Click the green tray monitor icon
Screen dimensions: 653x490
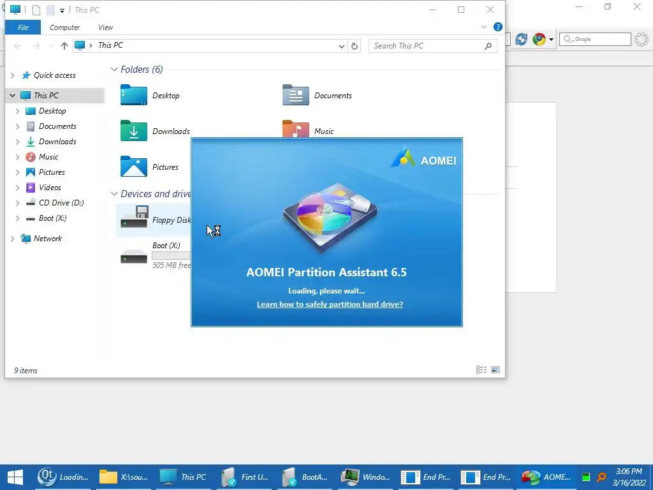tap(586, 477)
